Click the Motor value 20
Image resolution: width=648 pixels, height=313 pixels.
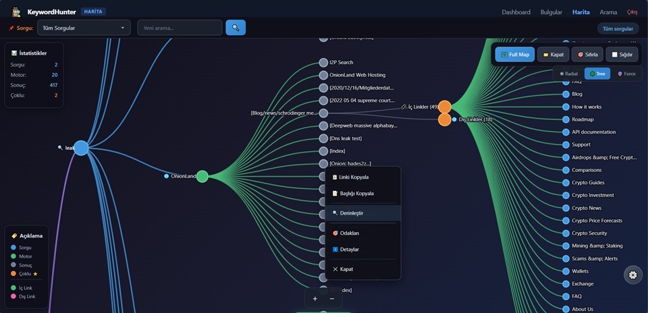pyautogui.click(x=55, y=75)
